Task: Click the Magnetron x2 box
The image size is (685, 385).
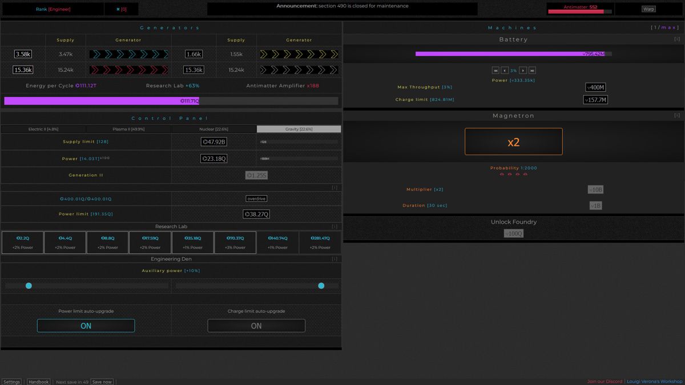Action: click(x=513, y=141)
